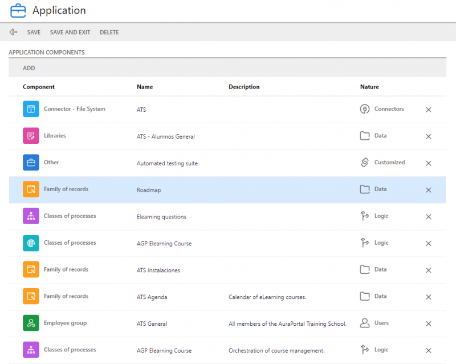Click the Connectors nature label

pyautogui.click(x=389, y=109)
